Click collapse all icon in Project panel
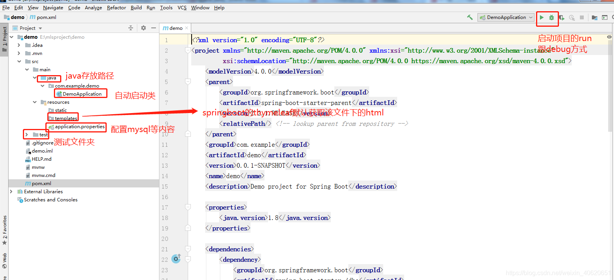This screenshot has height=280, width=614. [131, 28]
